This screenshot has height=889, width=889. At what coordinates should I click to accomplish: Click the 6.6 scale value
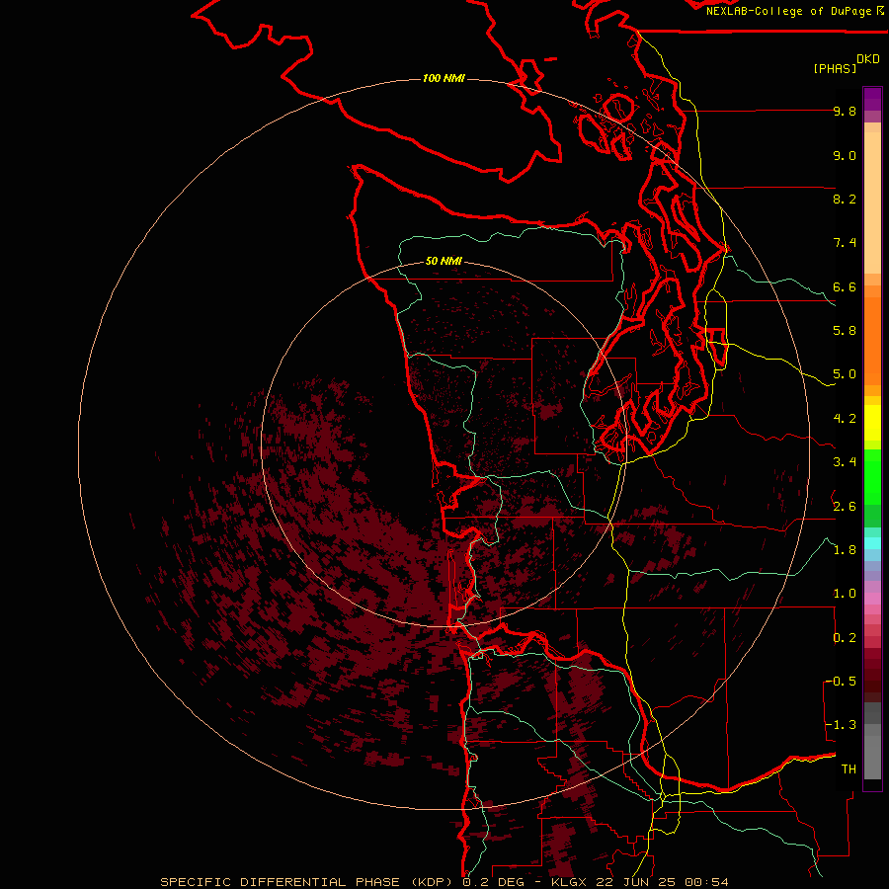tap(845, 286)
